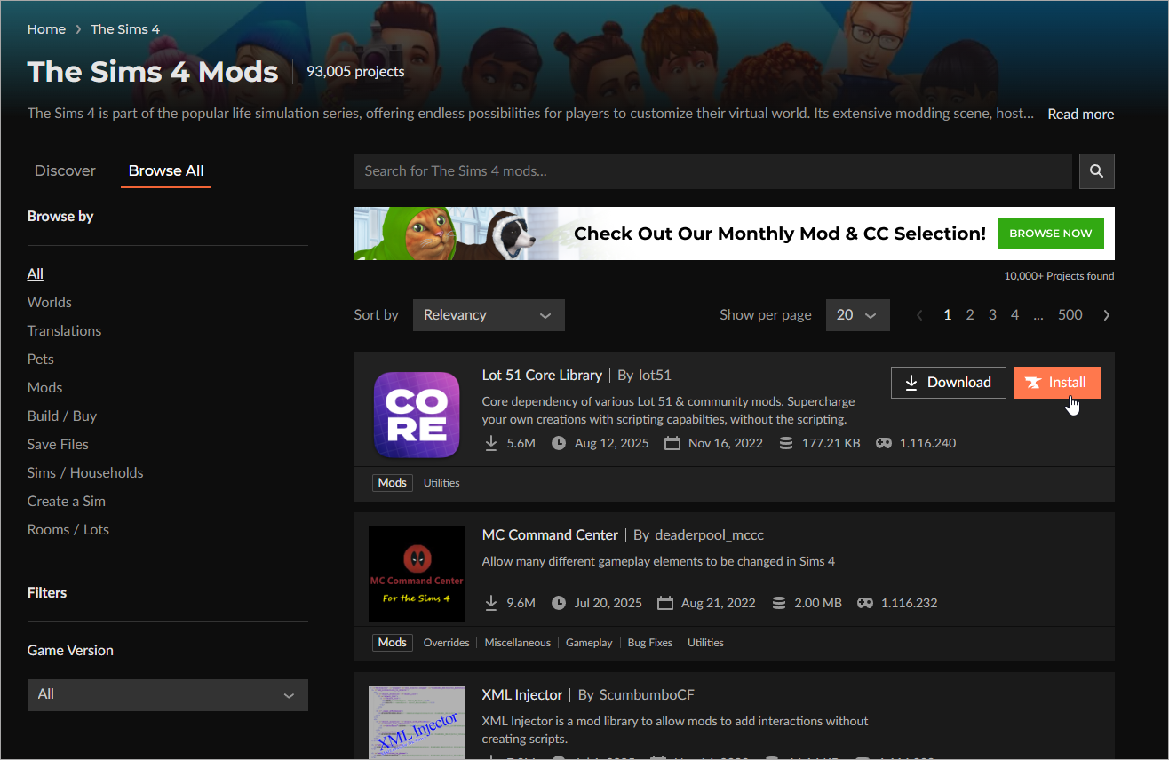Select the Pets category
Viewport: 1169px width, 760px height.
pos(41,359)
